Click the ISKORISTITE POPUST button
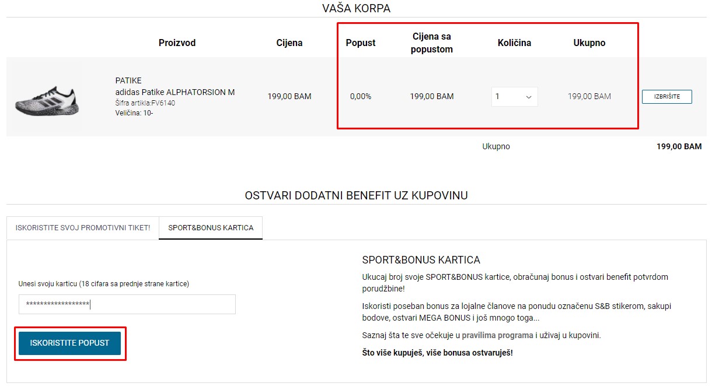 [x=69, y=343]
